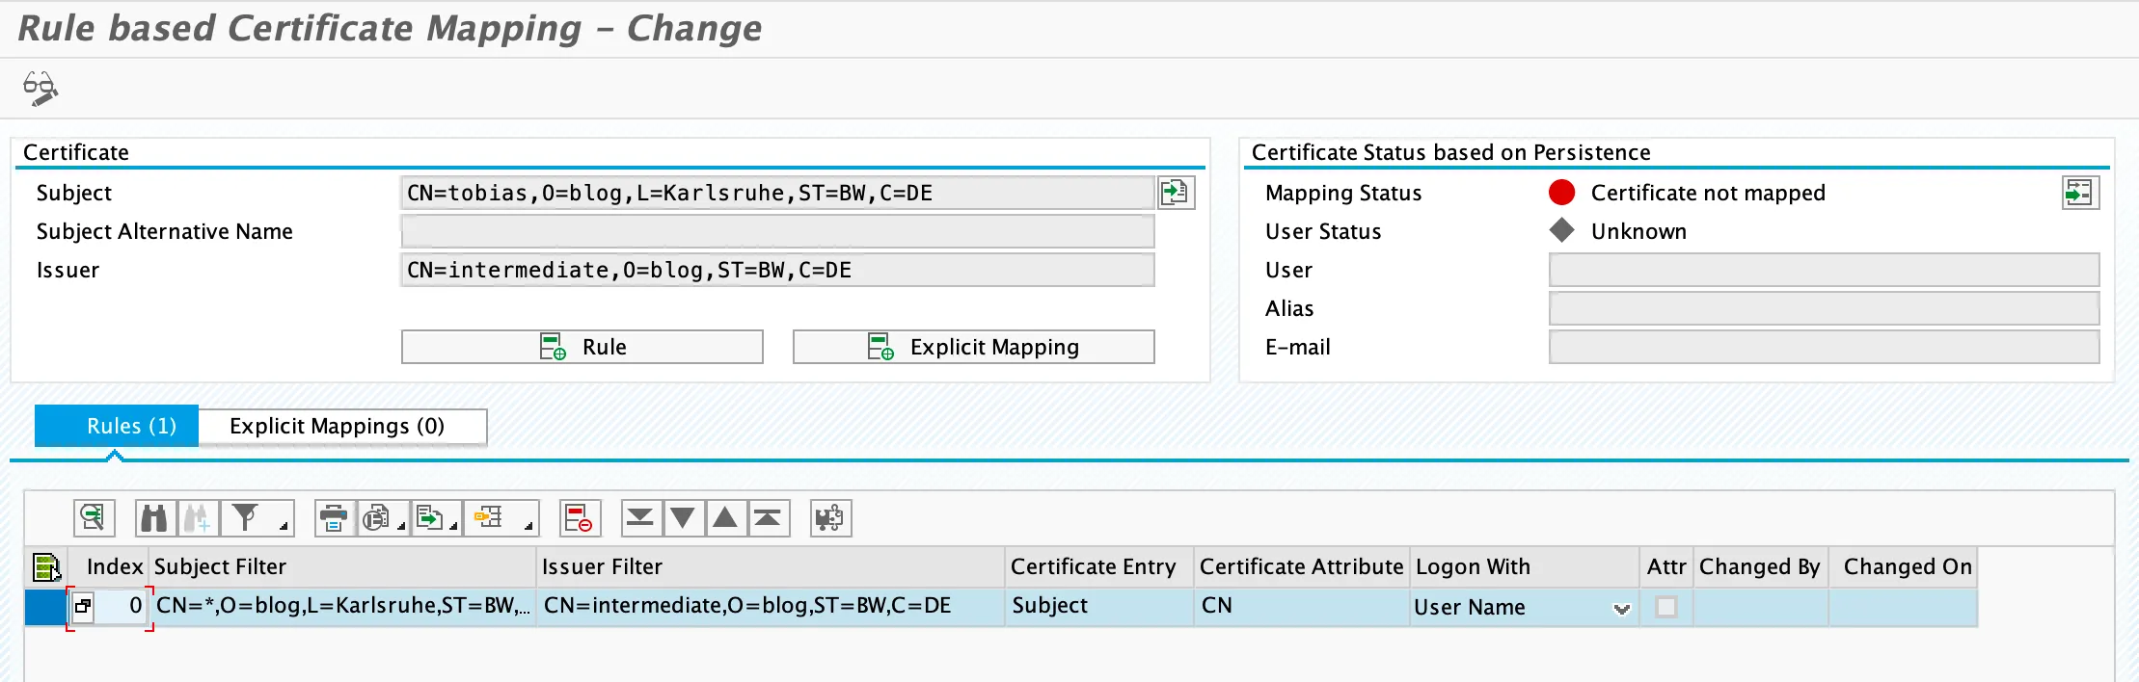
Task: Expand the Export dropdown in the grid toolbar
Action: pos(453,526)
